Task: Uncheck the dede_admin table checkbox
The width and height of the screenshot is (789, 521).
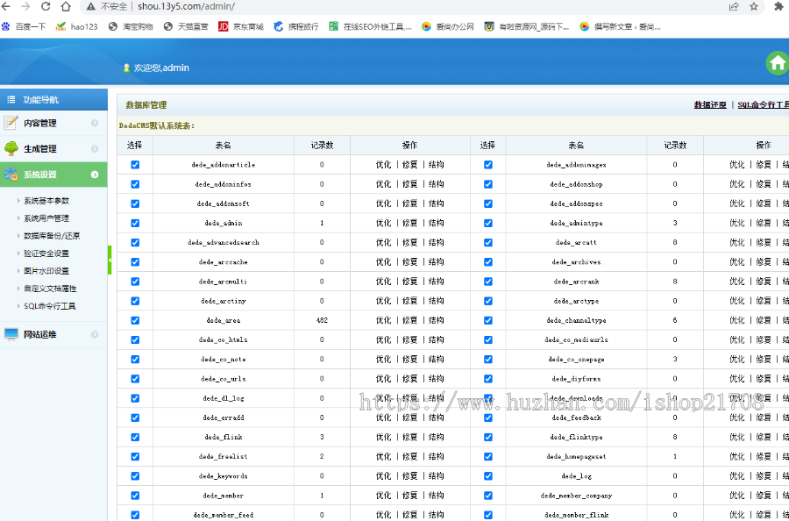Action: point(135,223)
